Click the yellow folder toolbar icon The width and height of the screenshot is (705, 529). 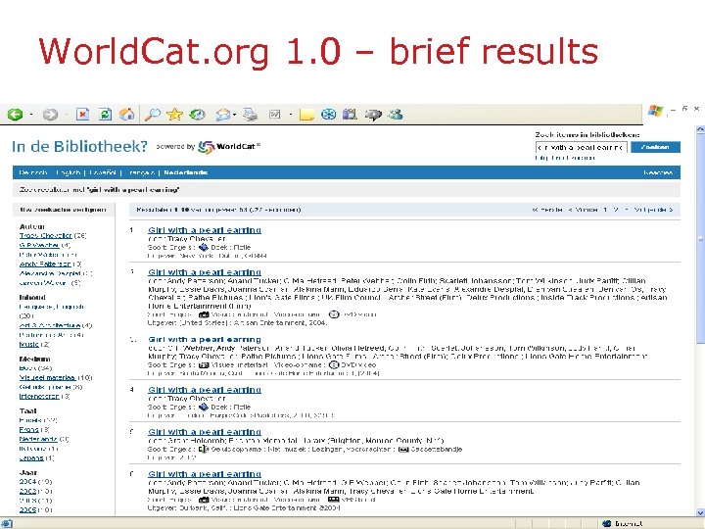coord(306,115)
